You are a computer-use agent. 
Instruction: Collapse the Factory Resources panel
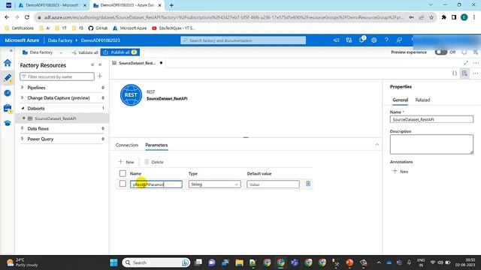pyautogui.click(x=100, y=65)
